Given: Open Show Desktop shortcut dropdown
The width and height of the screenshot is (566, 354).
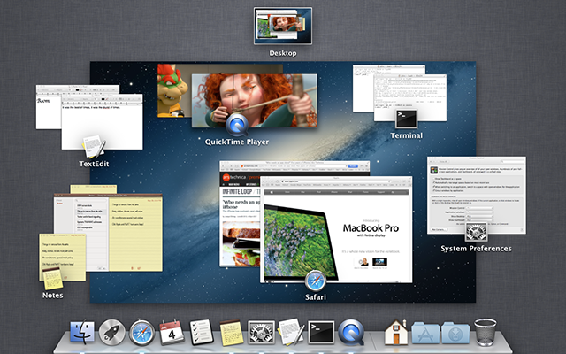Looking at the screenshot, I should (479, 216).
